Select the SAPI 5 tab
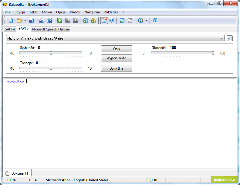Viewport: 240px width, 185px height. tap(23, 29)
